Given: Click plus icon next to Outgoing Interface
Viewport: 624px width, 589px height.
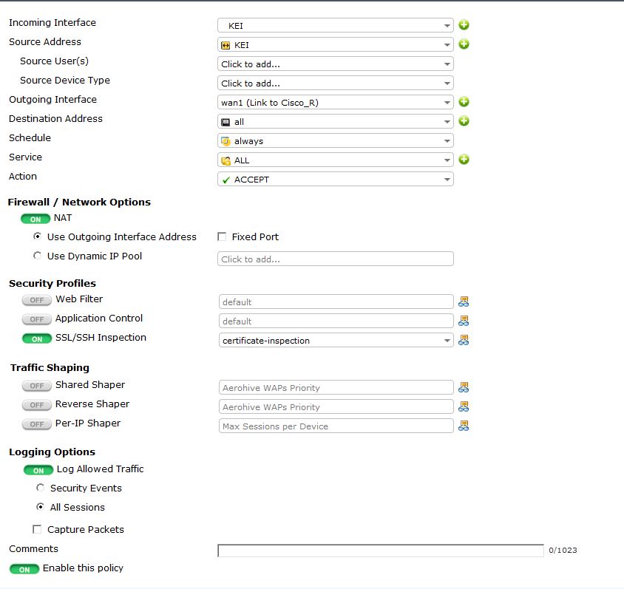Looking at the screenshot, I should (464, 102).
